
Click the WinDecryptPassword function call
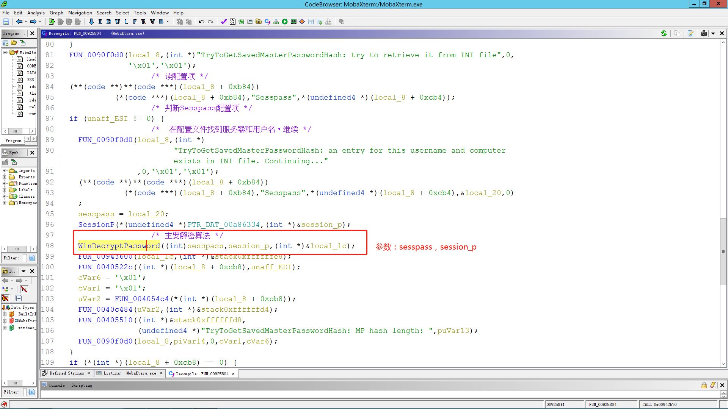pos(119,246)
